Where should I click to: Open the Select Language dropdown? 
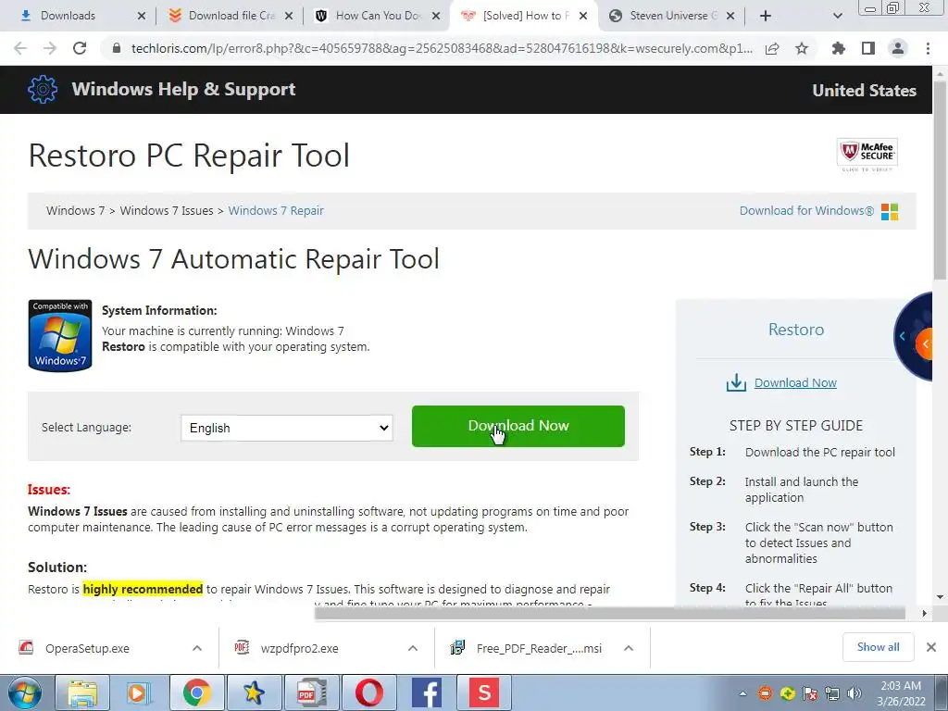287,428
